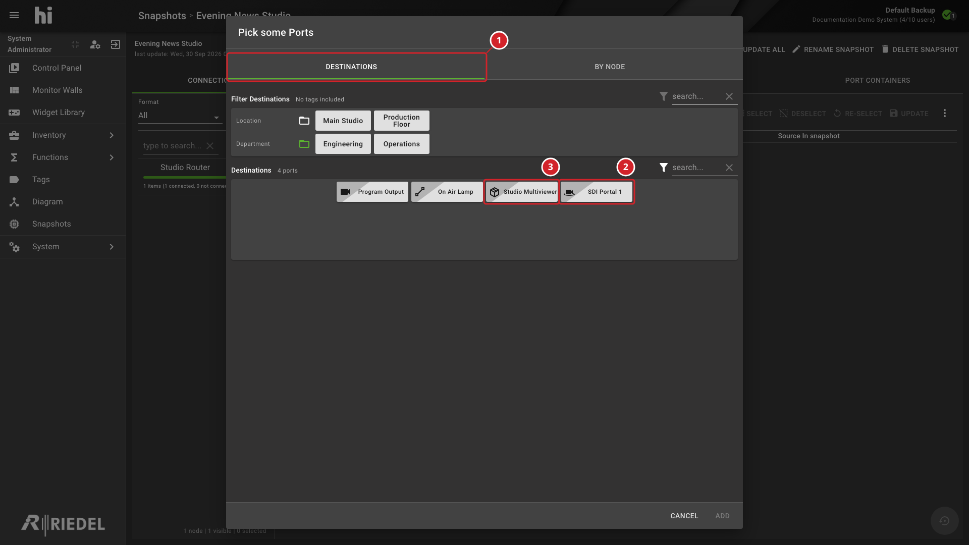The image size is (969, 545).
Task: Open Control Panel from sidebar
Action: tap(63, 68)
